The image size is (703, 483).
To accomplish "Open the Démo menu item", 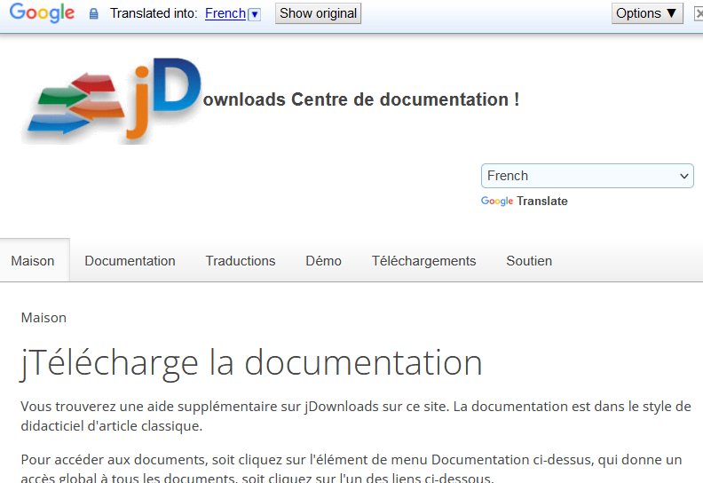I will [323, 260].
